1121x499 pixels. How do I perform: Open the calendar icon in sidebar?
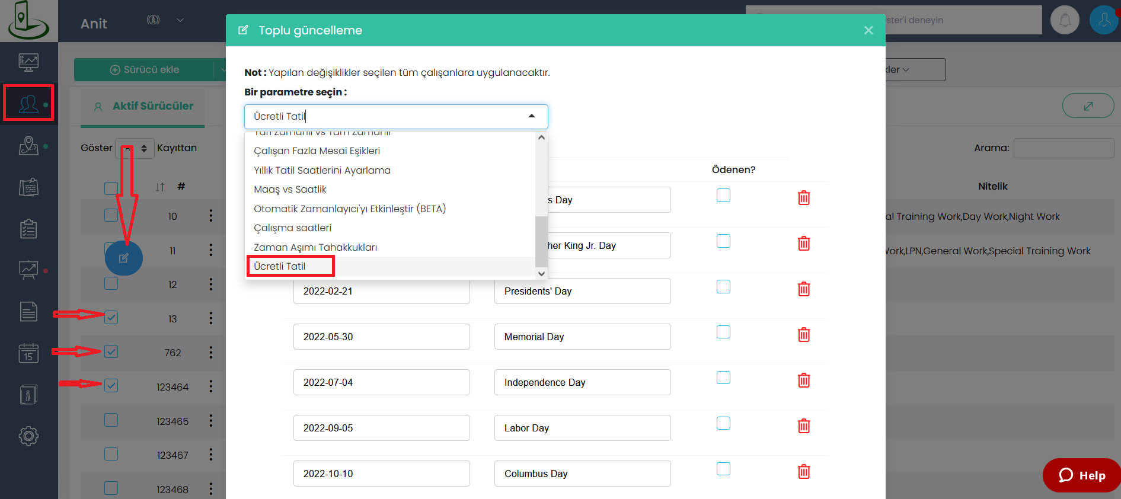tap(28, 353)
